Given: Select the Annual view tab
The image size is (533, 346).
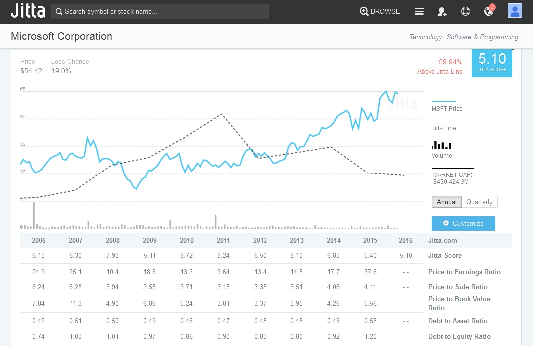Looking at the screenshot, I should point(446,202).
